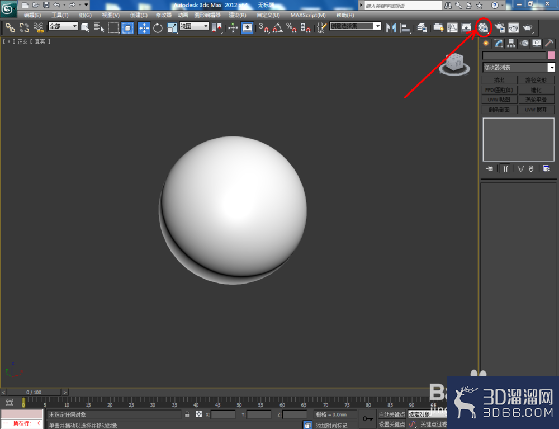Click the UVW 贴图 modifier button

tap(499, 100)
